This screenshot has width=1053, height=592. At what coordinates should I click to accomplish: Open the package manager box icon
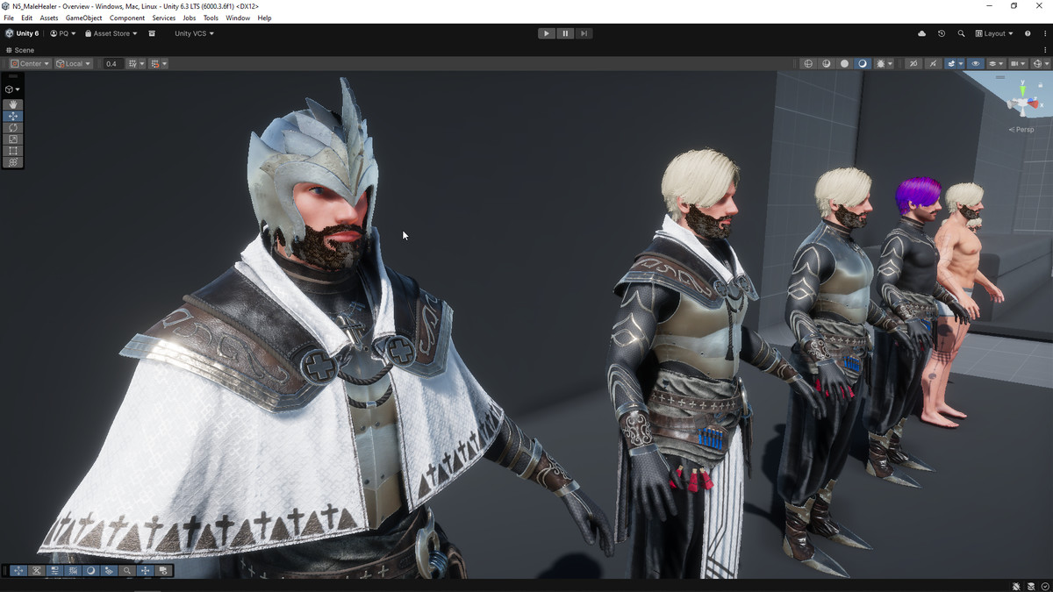[x=152, y=33]
